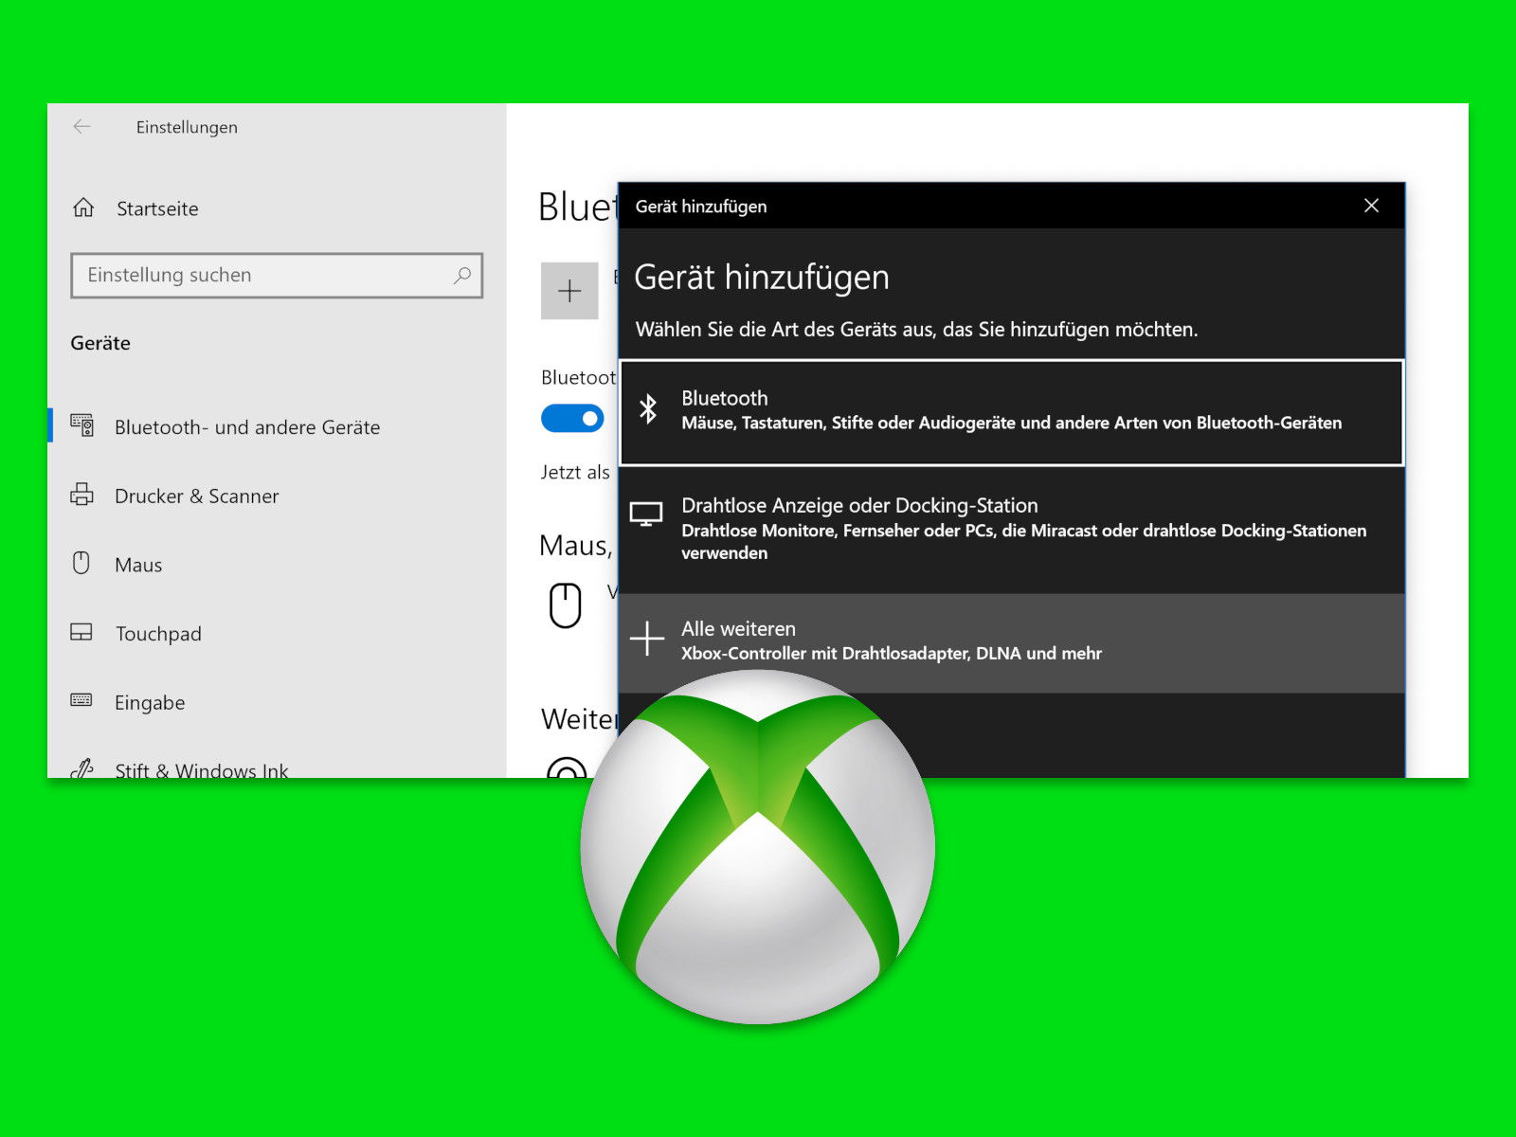Choose Alle weiteren device option

point(1012,642)
